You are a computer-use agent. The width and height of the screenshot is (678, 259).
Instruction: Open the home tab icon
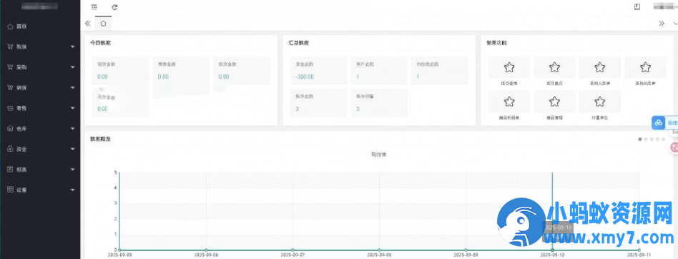pyautogui.click(x=103, y=24)
